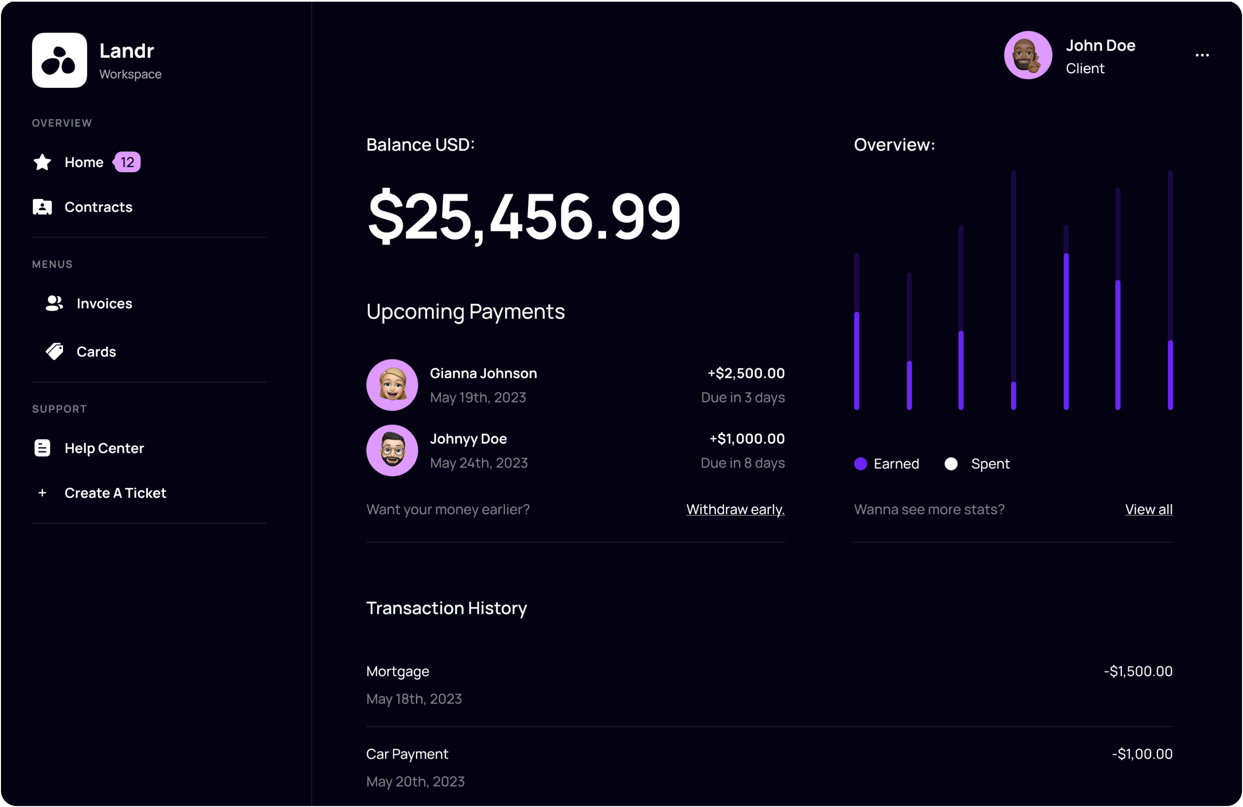The height and width of the screenshot is (807, 1243).
Task: Click the Help Center document icon
Action: pyautogui.click(x=42, y=448)
